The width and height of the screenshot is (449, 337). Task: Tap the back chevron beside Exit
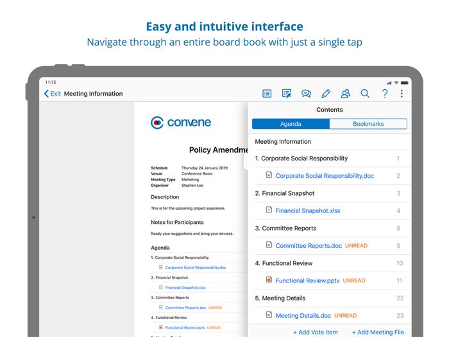point(46,94)
